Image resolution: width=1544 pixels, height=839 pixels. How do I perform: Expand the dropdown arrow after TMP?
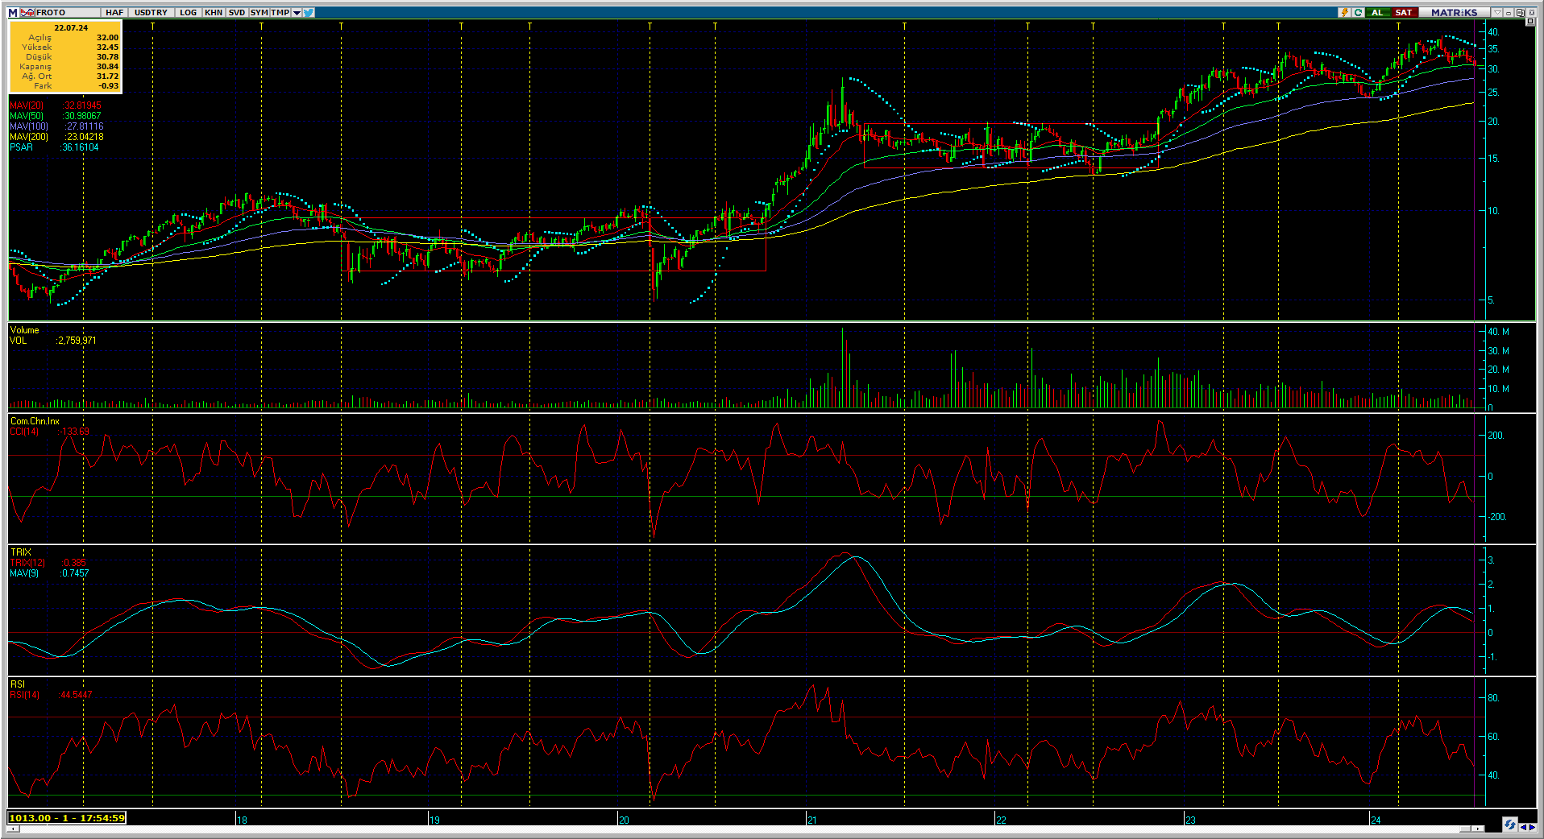point(297,12)
